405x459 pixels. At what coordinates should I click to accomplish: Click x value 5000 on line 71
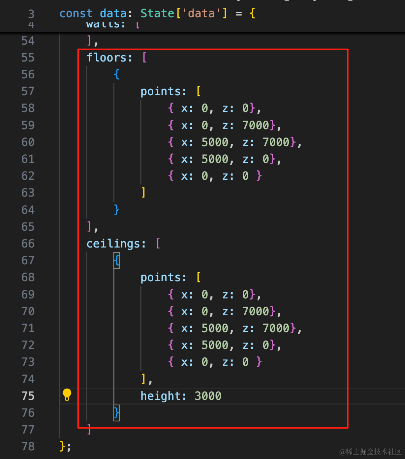(215, 328)
